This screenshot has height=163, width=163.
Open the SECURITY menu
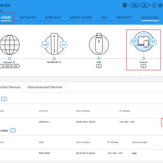pyautogui.click(x=124, y=17)
